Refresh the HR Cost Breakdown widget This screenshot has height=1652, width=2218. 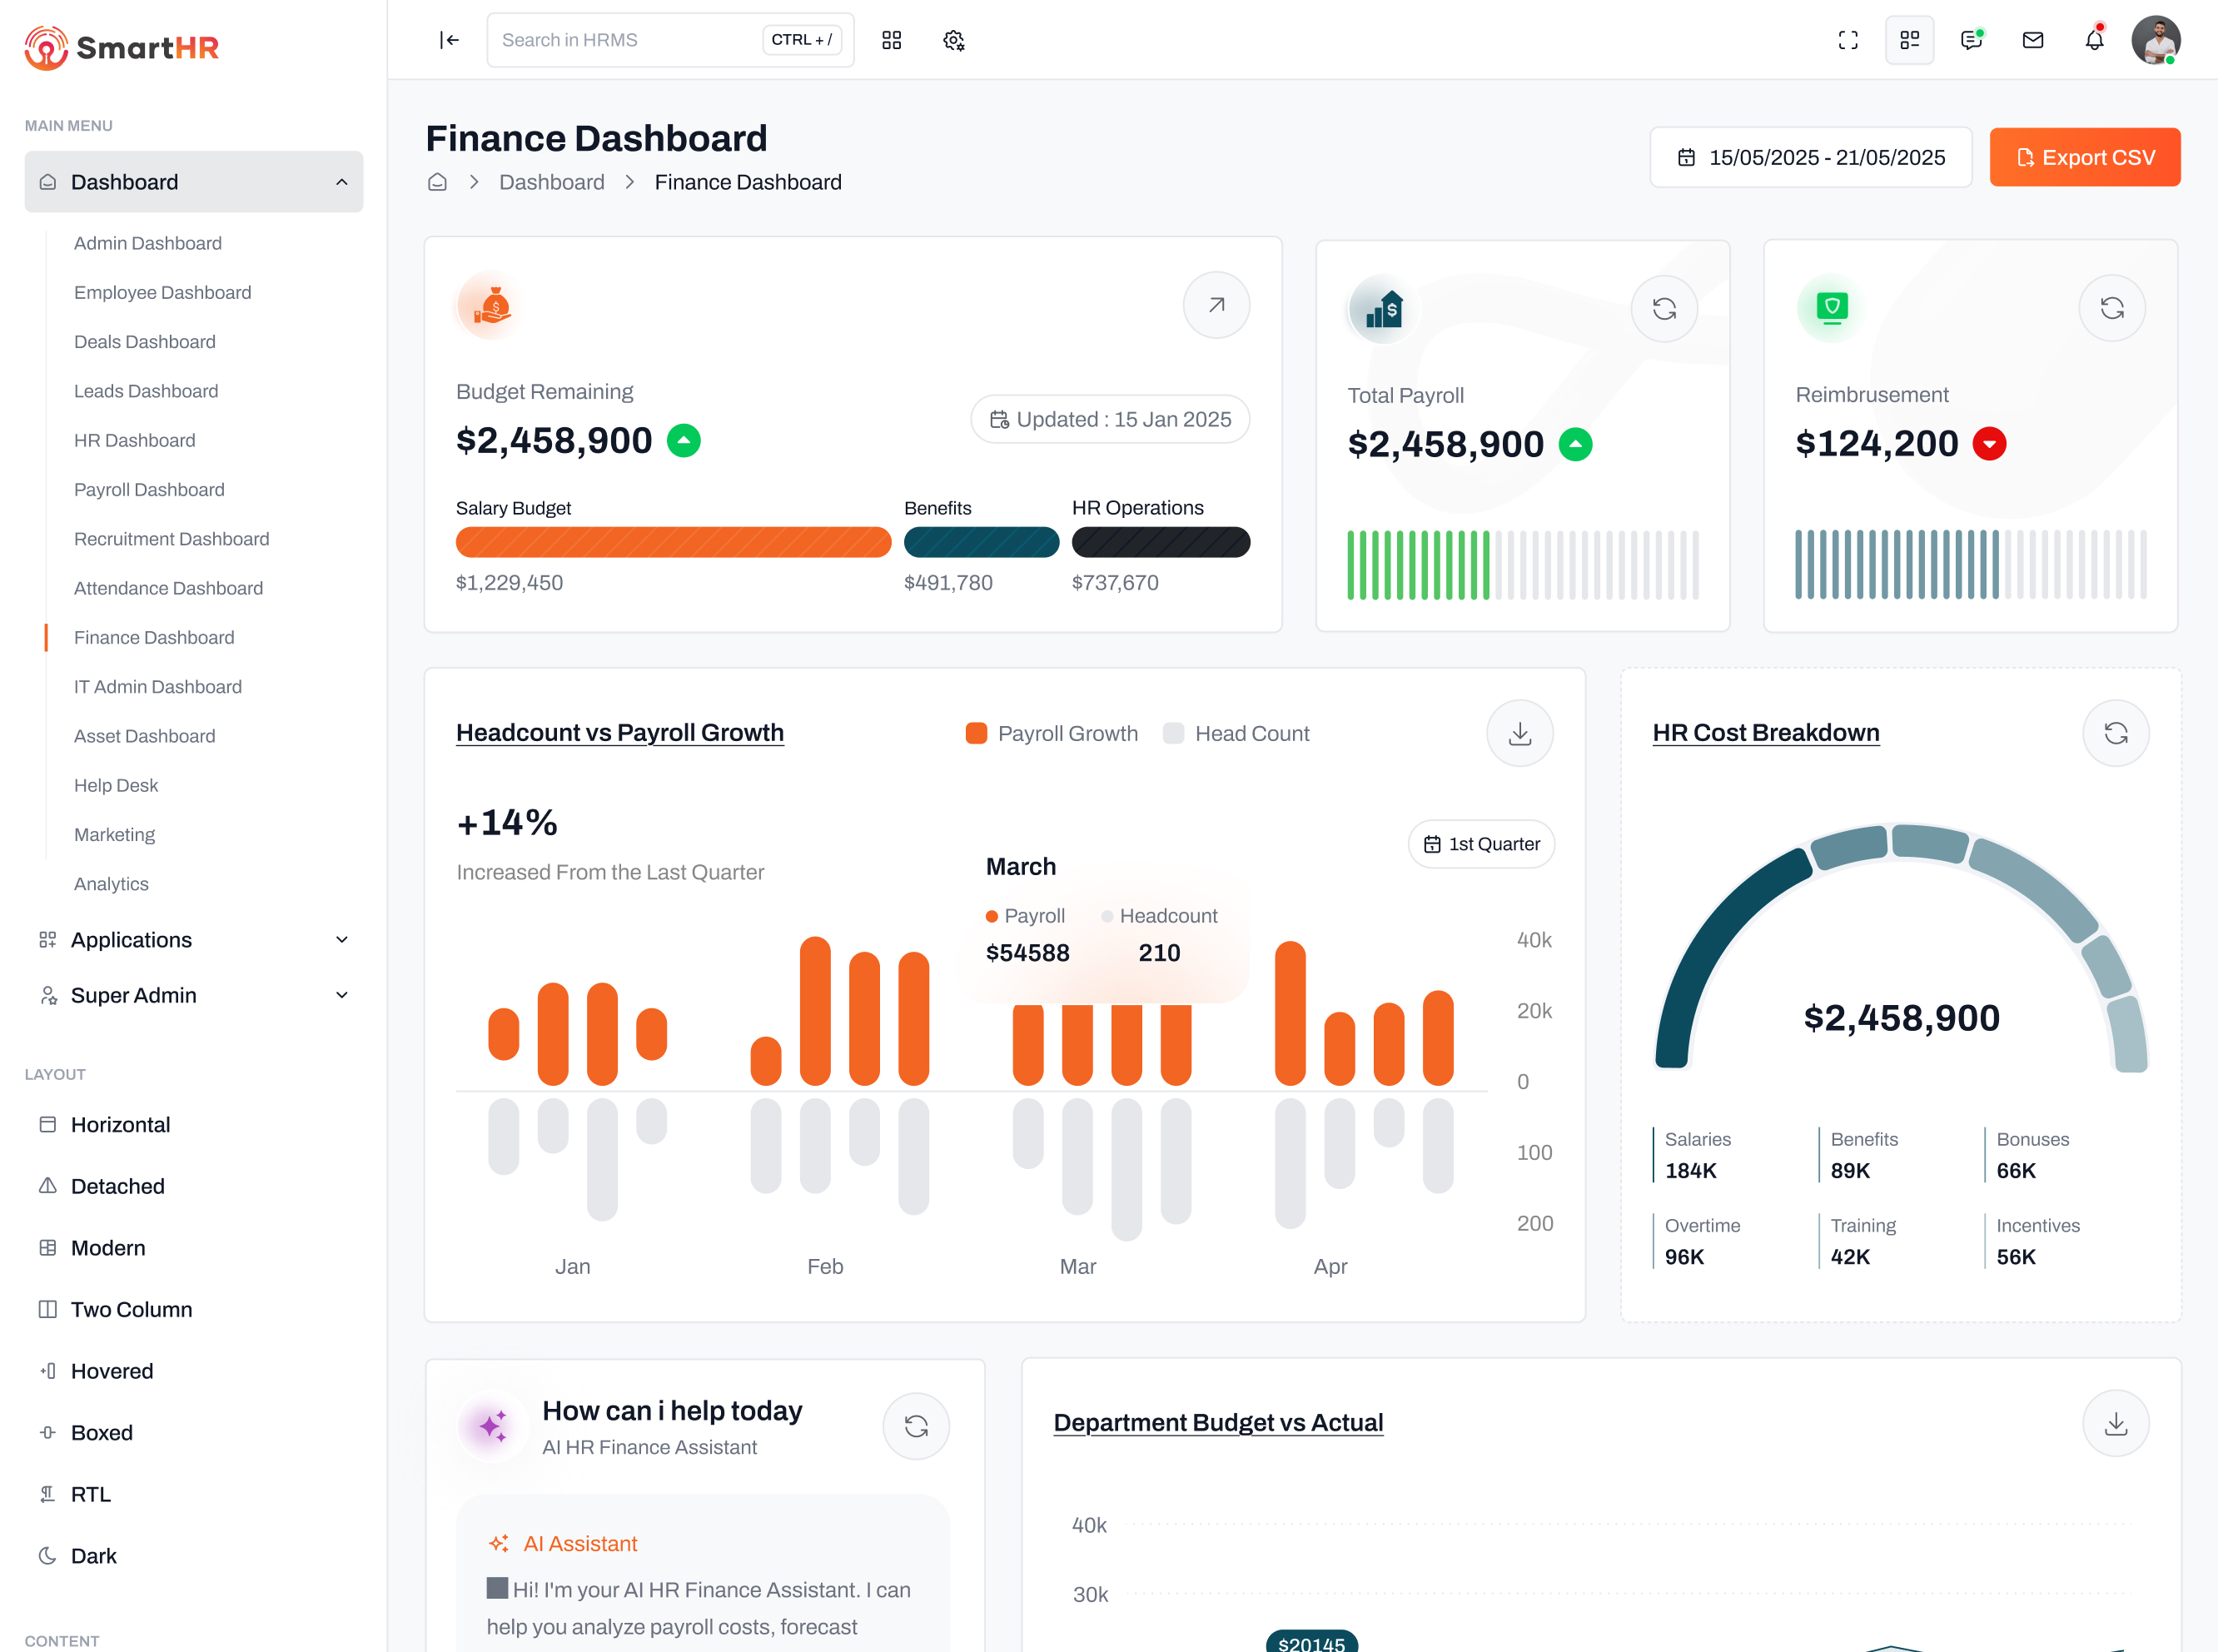pyautogui.click(x=2116, y=733)
